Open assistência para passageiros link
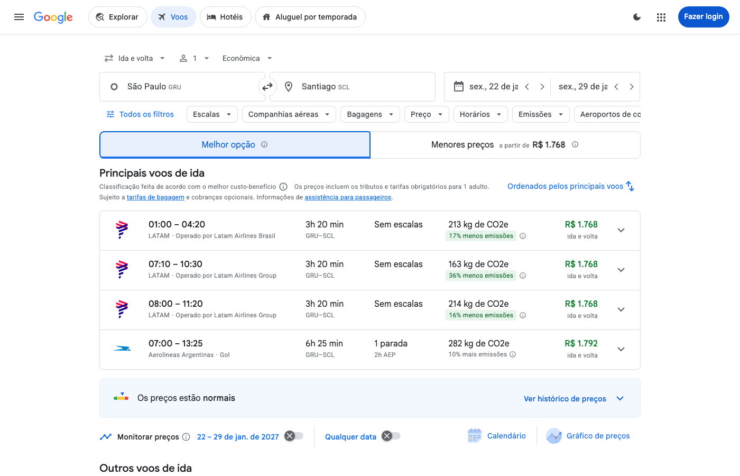 pyautogui.click(x=348, y=197)
